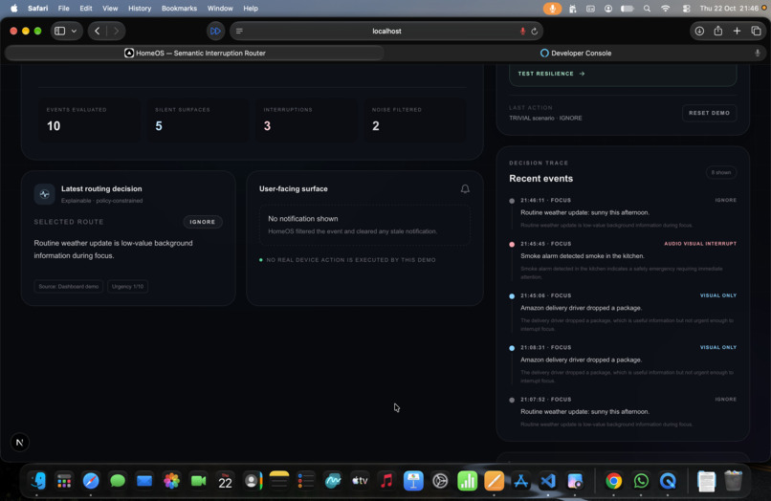Click the fast-forward extension icon in toolbar
The image size is (771, 501).
pyautogui.click(x=215, y=31)
